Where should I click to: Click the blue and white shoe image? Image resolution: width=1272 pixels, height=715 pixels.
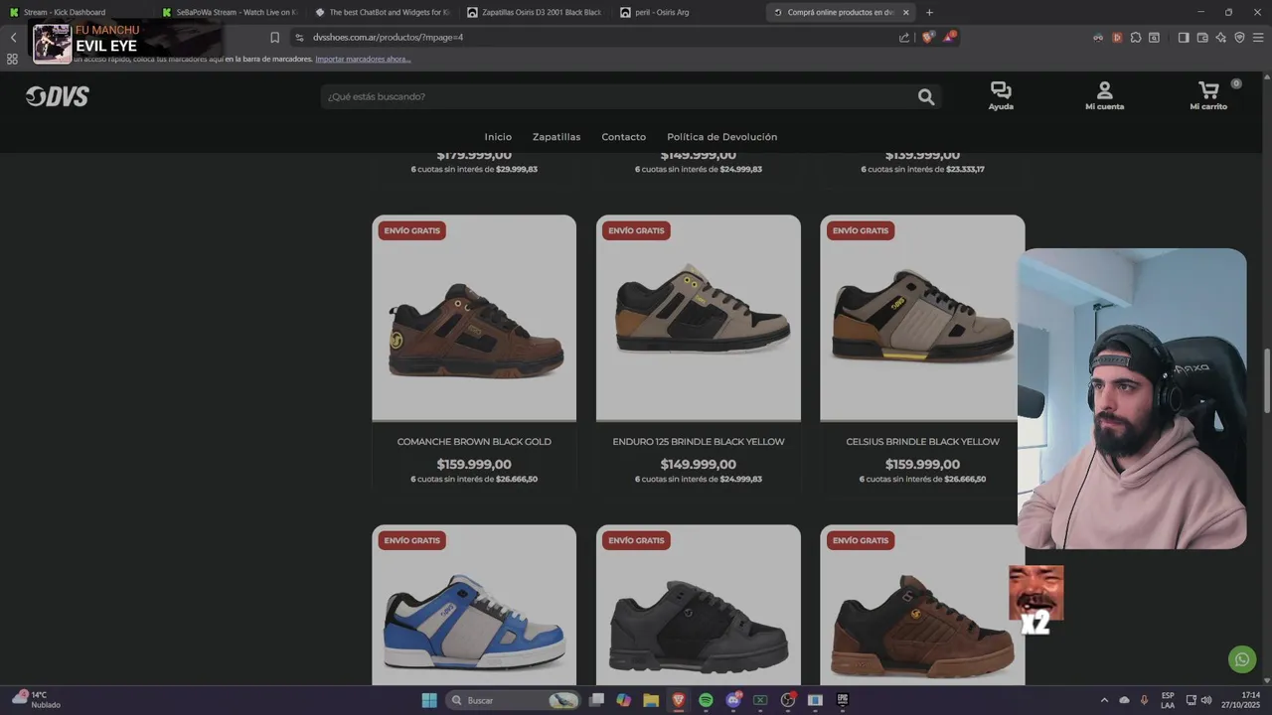point(474,605)
